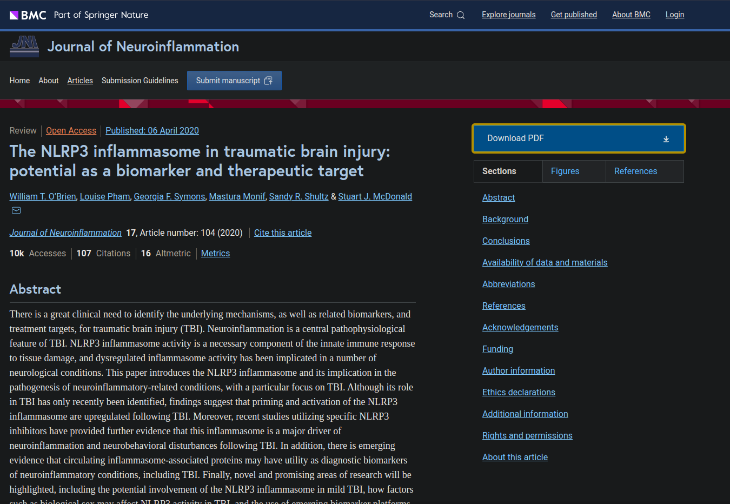Click the Open Access link
The width and height of the screenshot is (730, 504).
pos(71,130)
